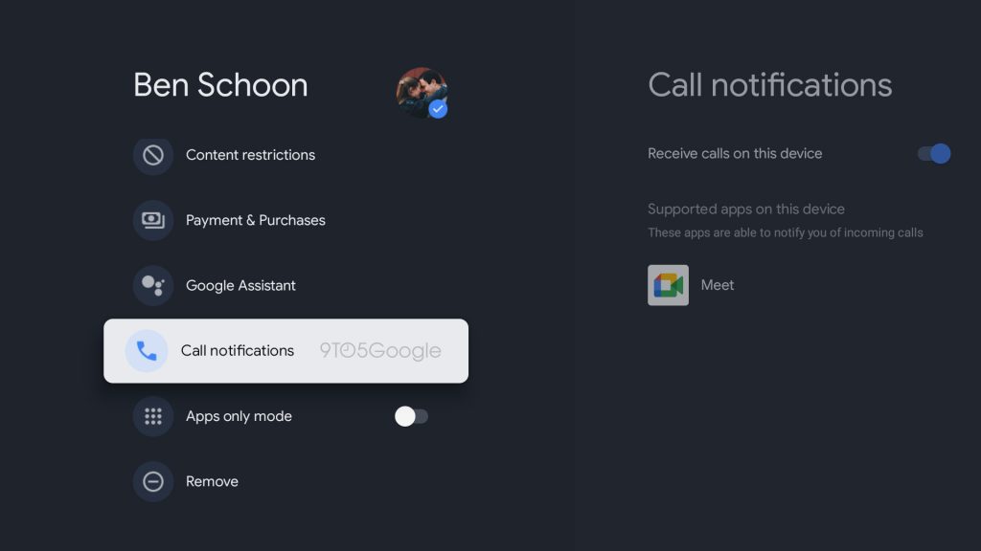Disable Receive calls on this device switch
The height and width of the screenshot is (551, 981).
coord(934,154)
